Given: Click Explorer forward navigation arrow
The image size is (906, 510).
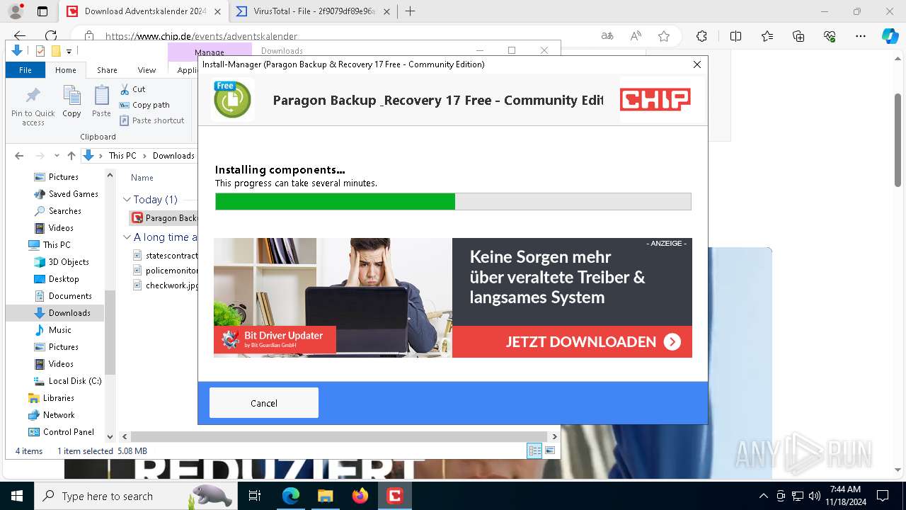Looking at the screenshot, I should [x=40, y=156].
